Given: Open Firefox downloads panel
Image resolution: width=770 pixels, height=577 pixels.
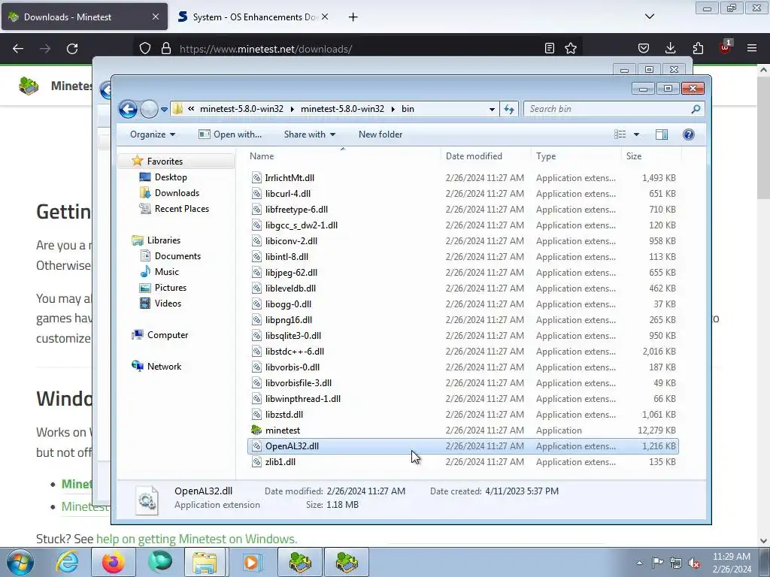Looking at the screenshot, I should click(670, 48).
